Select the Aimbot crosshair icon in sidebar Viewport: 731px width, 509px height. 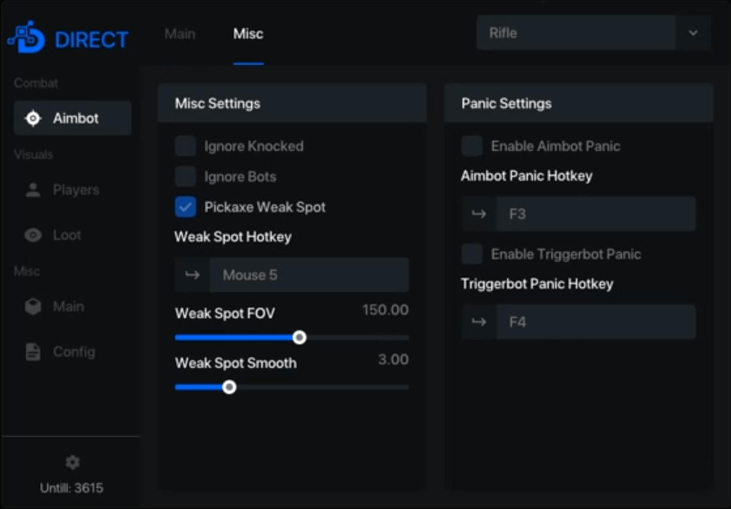pyautogui.click(x=33, y=118)
